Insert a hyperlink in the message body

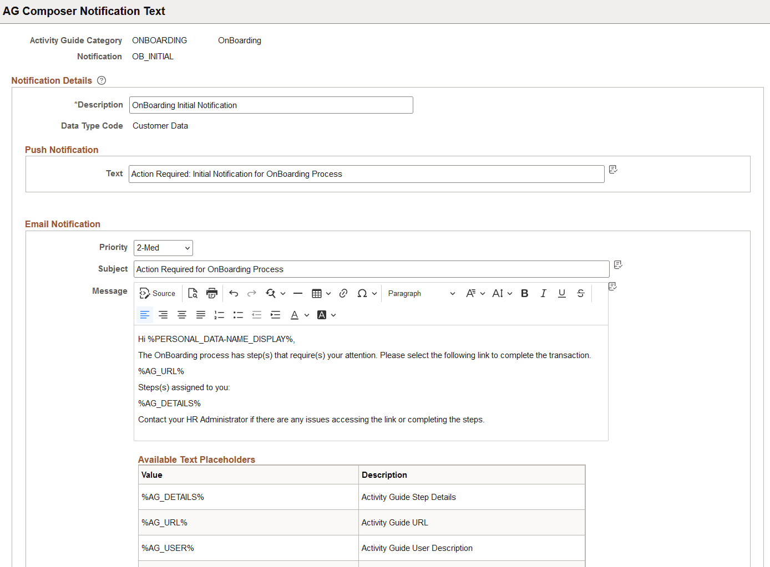point(343,293)
